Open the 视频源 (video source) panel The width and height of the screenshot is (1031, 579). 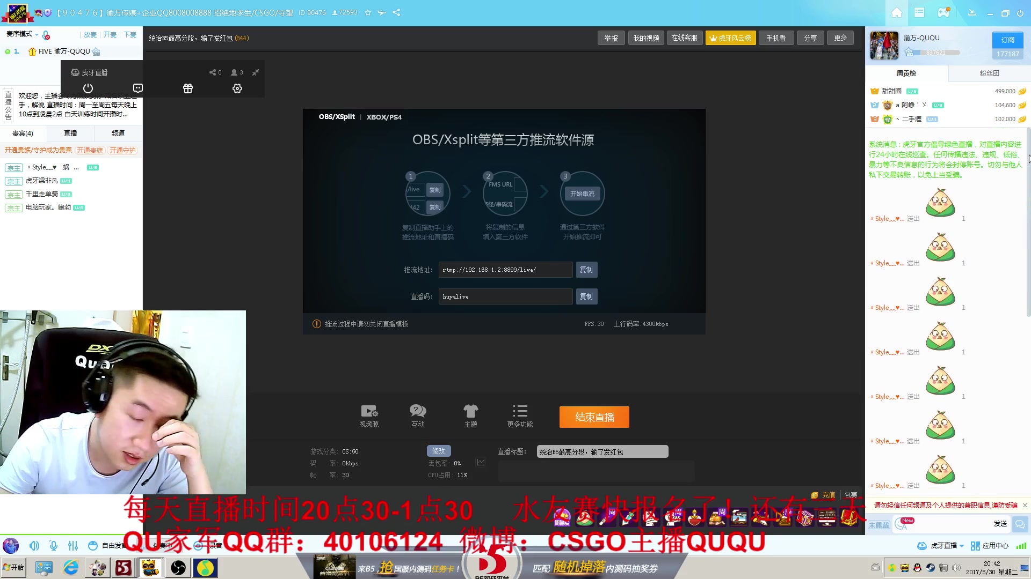pos(369,415)
